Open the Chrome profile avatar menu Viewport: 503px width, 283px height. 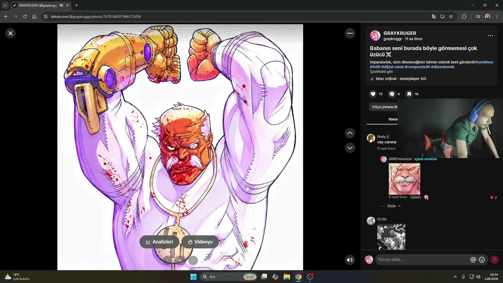click(x=488, y=17)
